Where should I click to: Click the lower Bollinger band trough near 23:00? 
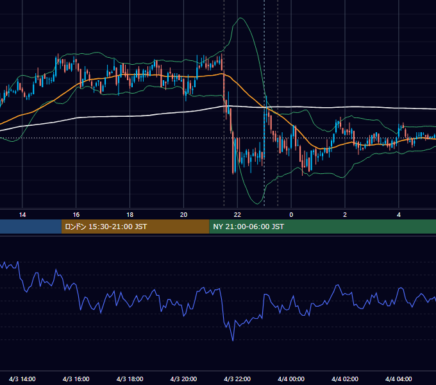(258, 203)
